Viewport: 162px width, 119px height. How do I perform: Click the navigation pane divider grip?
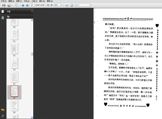(x=34, y=64)
